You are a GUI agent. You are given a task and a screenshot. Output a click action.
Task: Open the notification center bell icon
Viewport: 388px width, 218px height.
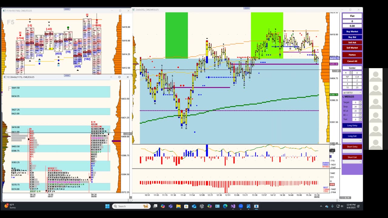point(359,206)
